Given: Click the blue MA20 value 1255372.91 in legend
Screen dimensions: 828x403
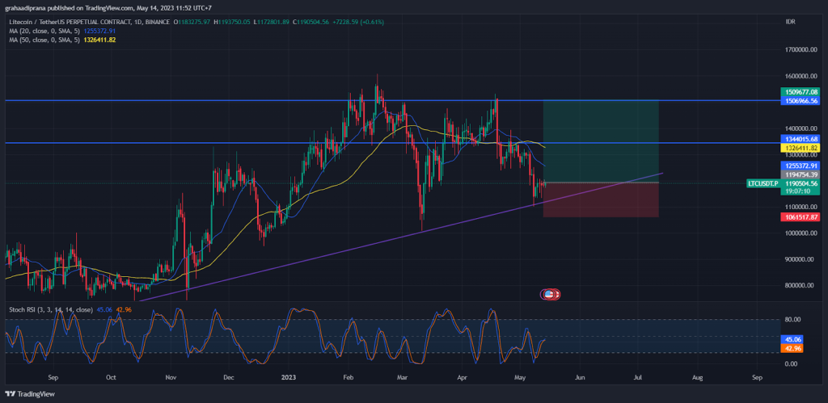Looking at the screenshot, I should click(99, 31).
